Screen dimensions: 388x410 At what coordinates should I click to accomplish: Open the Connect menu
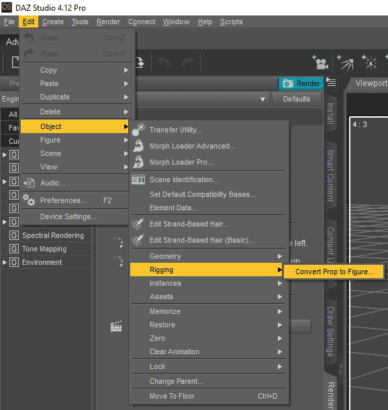point(142,22)
